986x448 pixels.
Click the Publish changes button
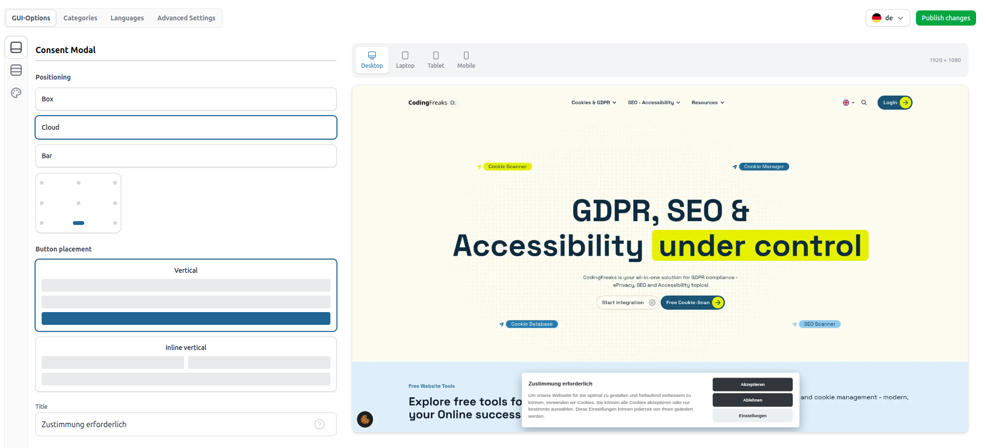pos(945,18)
